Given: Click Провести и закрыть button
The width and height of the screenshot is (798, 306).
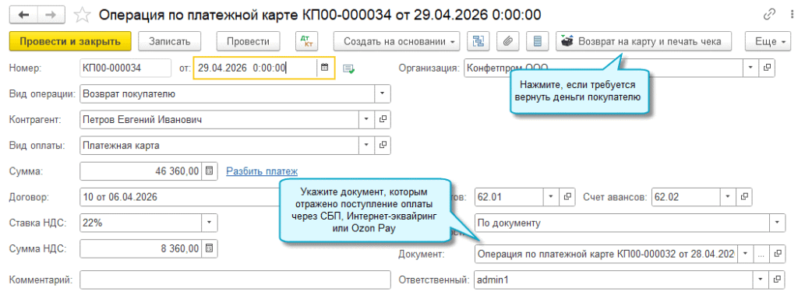Looking at the screenshot, I should coord(70,42).
